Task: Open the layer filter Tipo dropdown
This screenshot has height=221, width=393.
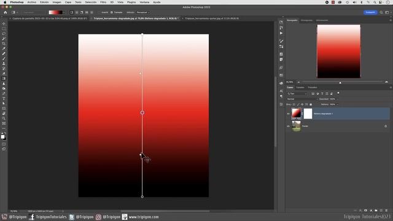Action: [x=297, y=94]
